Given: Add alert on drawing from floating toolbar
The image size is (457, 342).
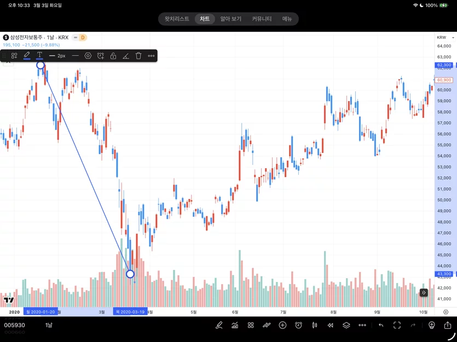Looking at the screenshot, I should pos(101,56).
